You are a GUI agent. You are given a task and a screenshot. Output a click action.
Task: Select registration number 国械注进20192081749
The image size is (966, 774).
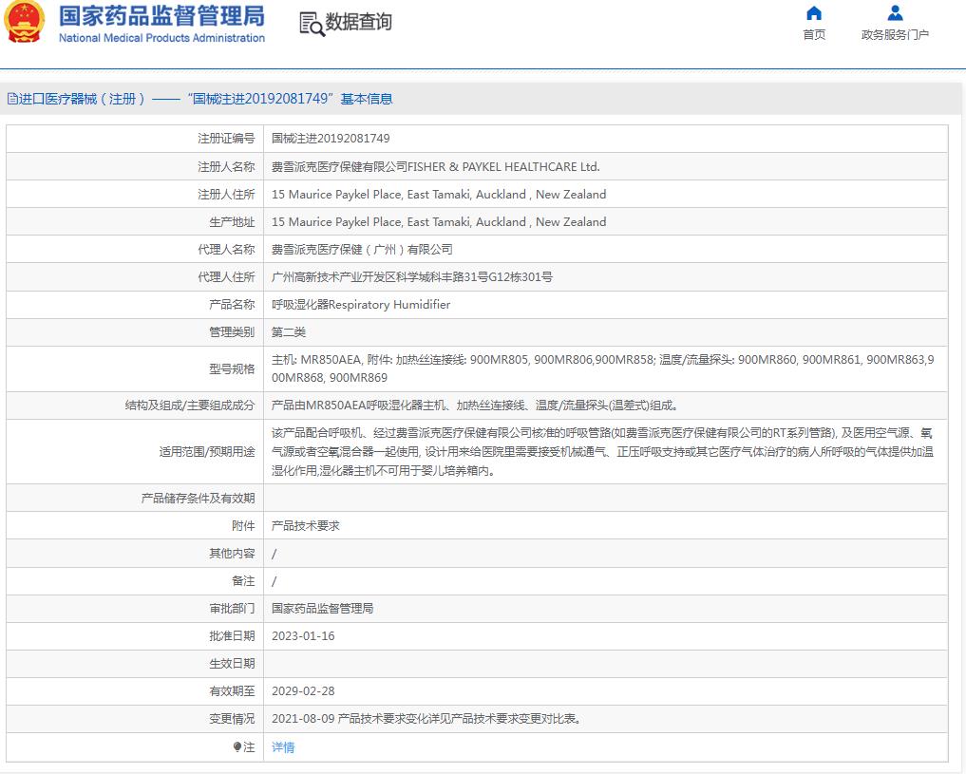tap(330, 139)
